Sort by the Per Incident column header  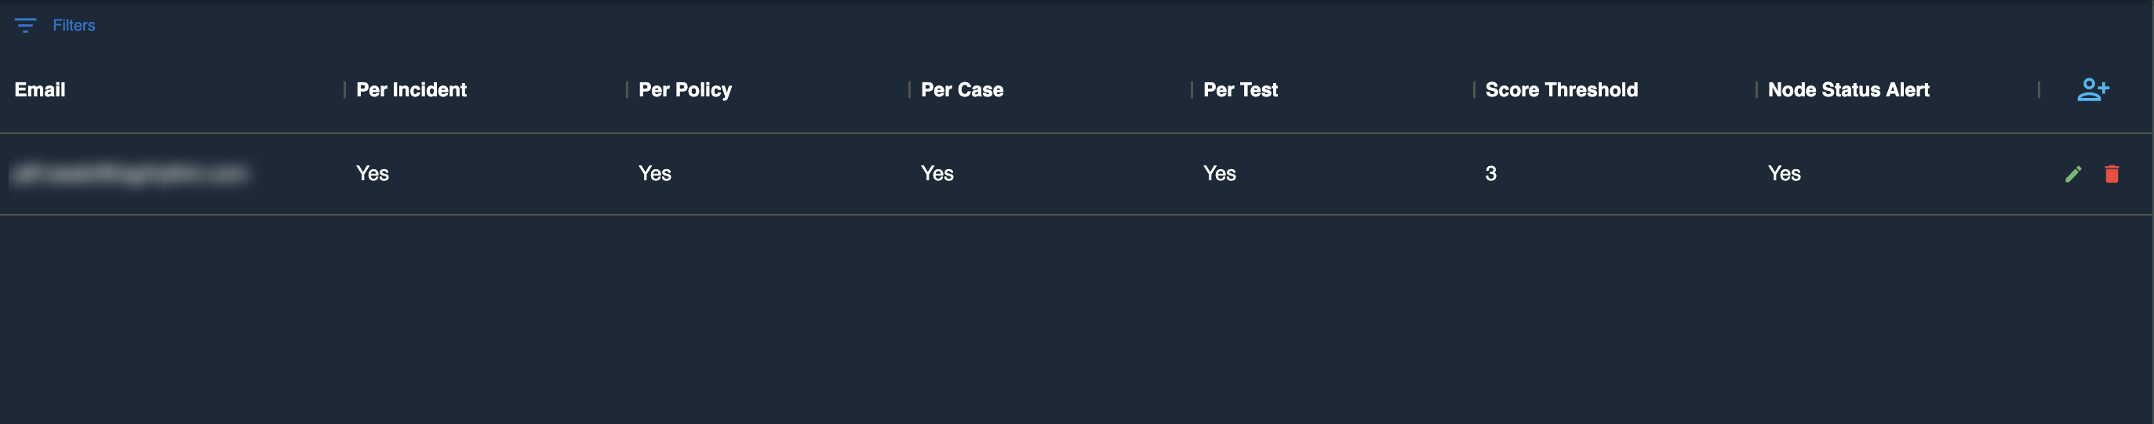(x=411, y=89)
